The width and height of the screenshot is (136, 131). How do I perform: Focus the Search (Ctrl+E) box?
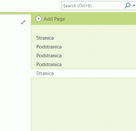click(x=93, y=6)
